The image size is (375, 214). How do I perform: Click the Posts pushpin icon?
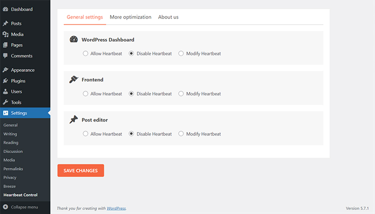(x=5, y=23)
